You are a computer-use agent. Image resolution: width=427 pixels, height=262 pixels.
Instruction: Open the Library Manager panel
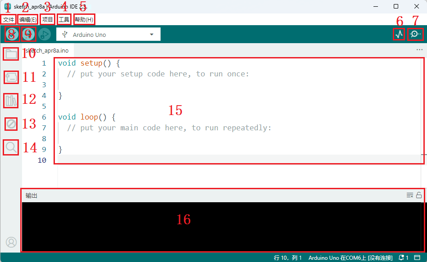(11, 101)
